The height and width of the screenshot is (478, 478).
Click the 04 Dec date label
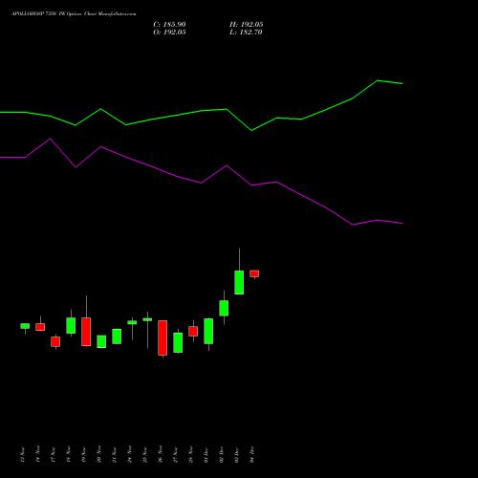pyautogui.click(x=252, y=454)
